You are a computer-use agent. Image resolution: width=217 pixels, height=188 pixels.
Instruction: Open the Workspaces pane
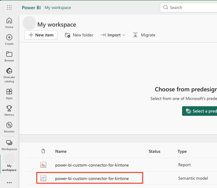point(9,145)
